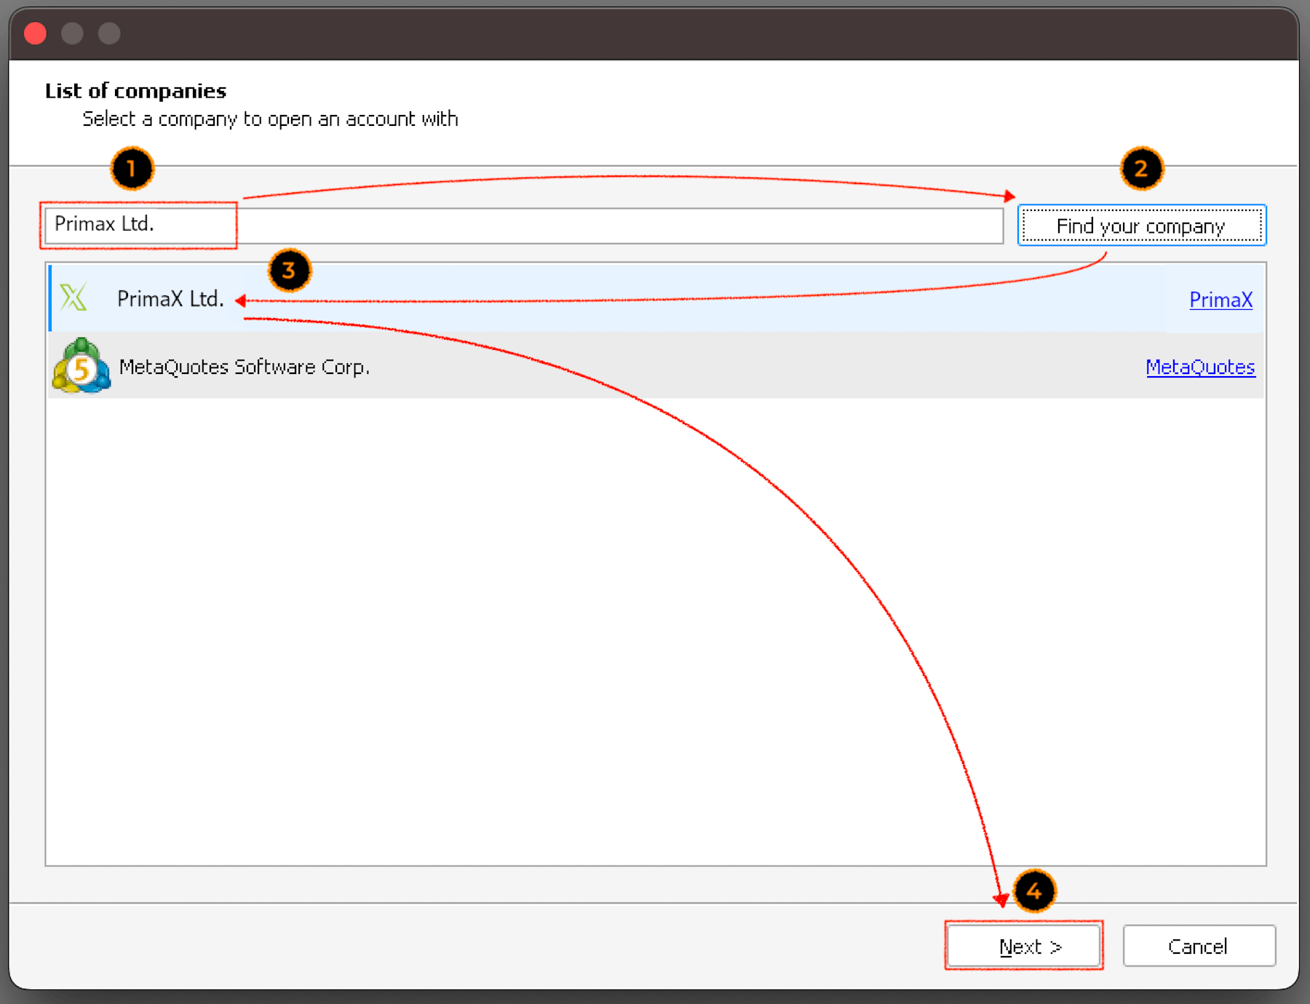Cancel the account opening dialog
1310x1004 pixels.
pos(1199,946)
